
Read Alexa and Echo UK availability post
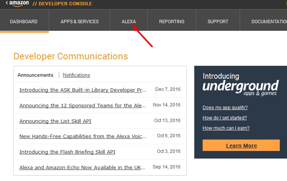(x=83, y=168)
